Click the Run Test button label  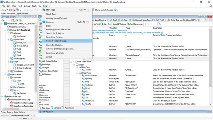coord(107,24)
